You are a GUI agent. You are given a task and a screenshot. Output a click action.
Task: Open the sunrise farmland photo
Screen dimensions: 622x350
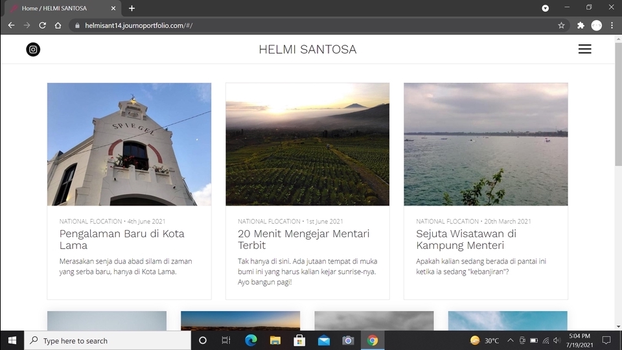click(307, 144)
